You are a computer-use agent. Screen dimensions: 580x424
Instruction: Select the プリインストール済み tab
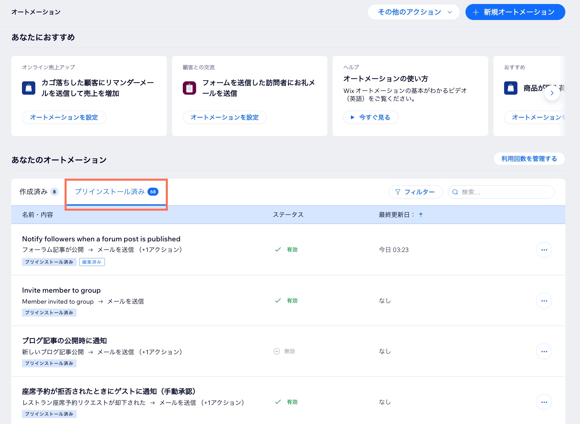[116, 192]
